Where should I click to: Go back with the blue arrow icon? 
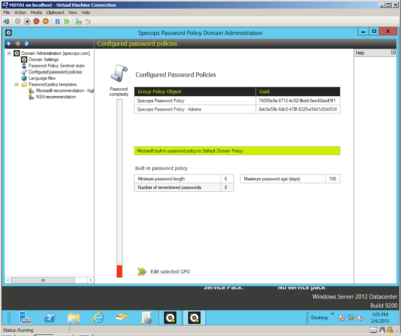point(9,44)
